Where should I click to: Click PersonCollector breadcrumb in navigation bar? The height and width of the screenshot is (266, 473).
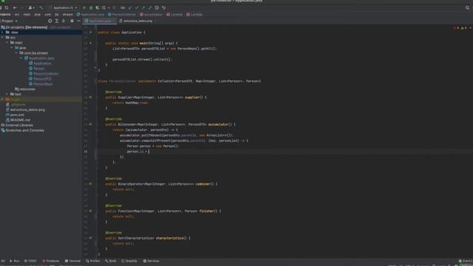tap(122, 15)
